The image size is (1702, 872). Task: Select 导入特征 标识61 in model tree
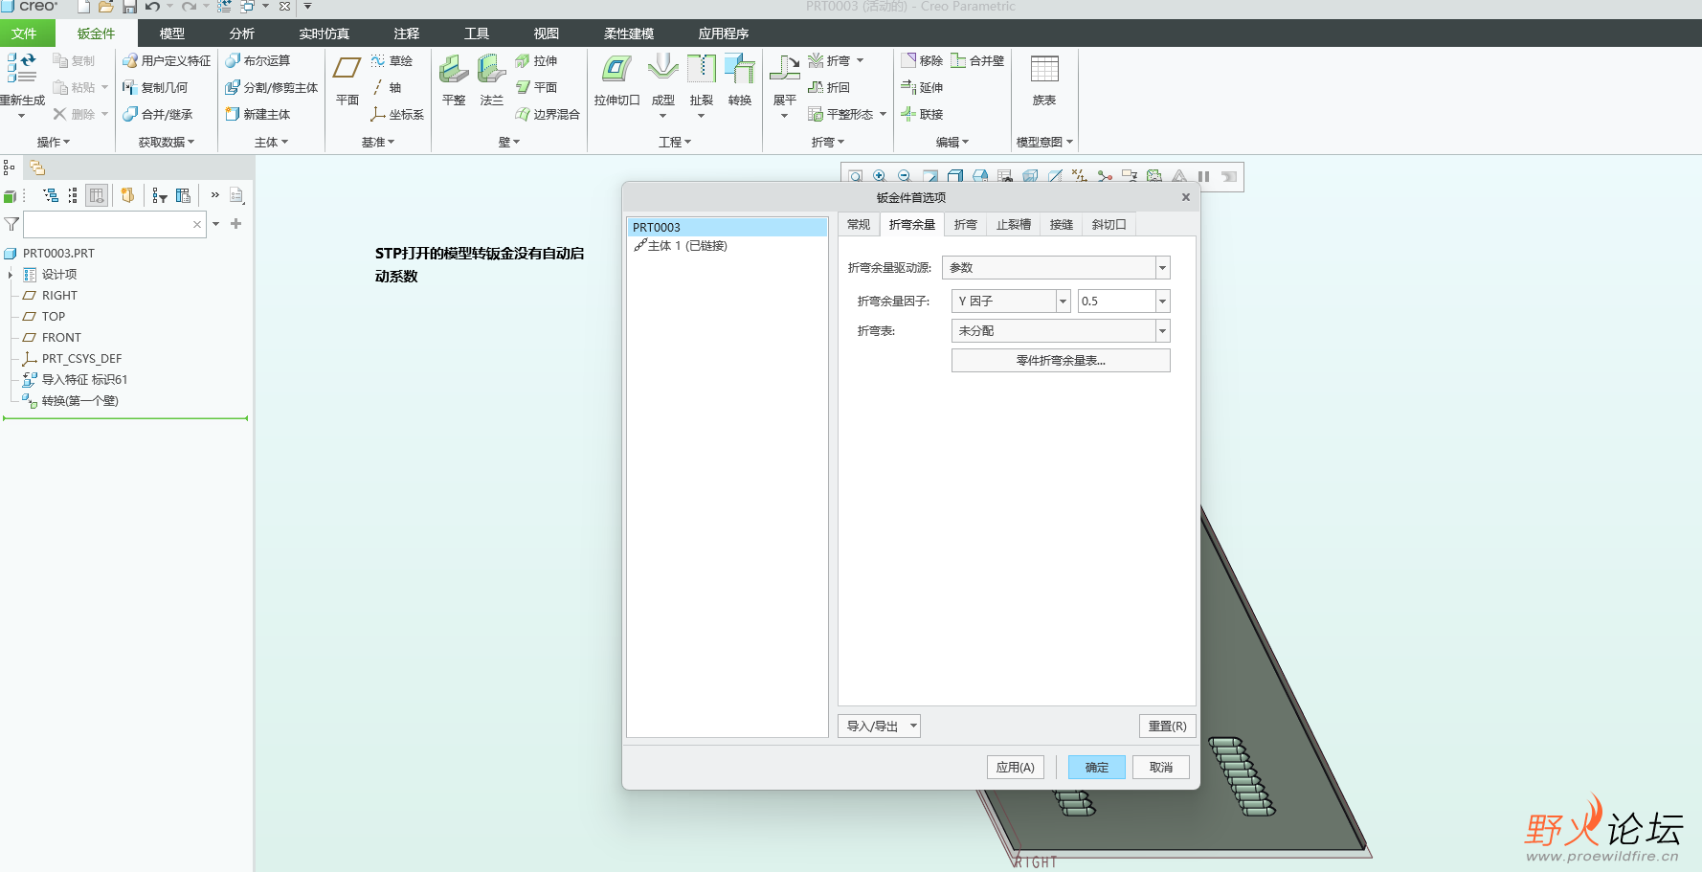(x=84, y=380)
